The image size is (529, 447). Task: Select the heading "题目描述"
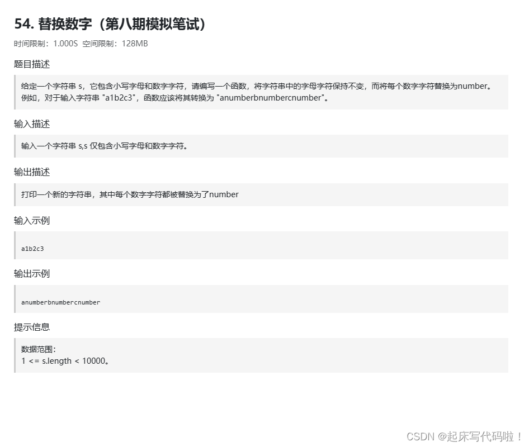pos(32,64)
